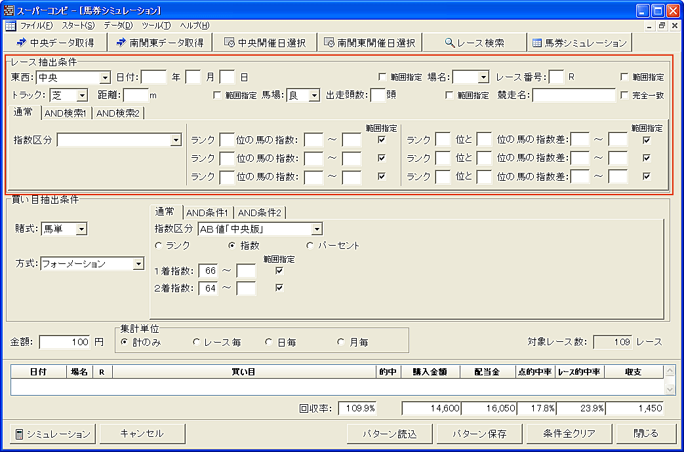Click the 点的中率 column header
The height and width of the screenshot is (452, 684).
pos(535,372)
